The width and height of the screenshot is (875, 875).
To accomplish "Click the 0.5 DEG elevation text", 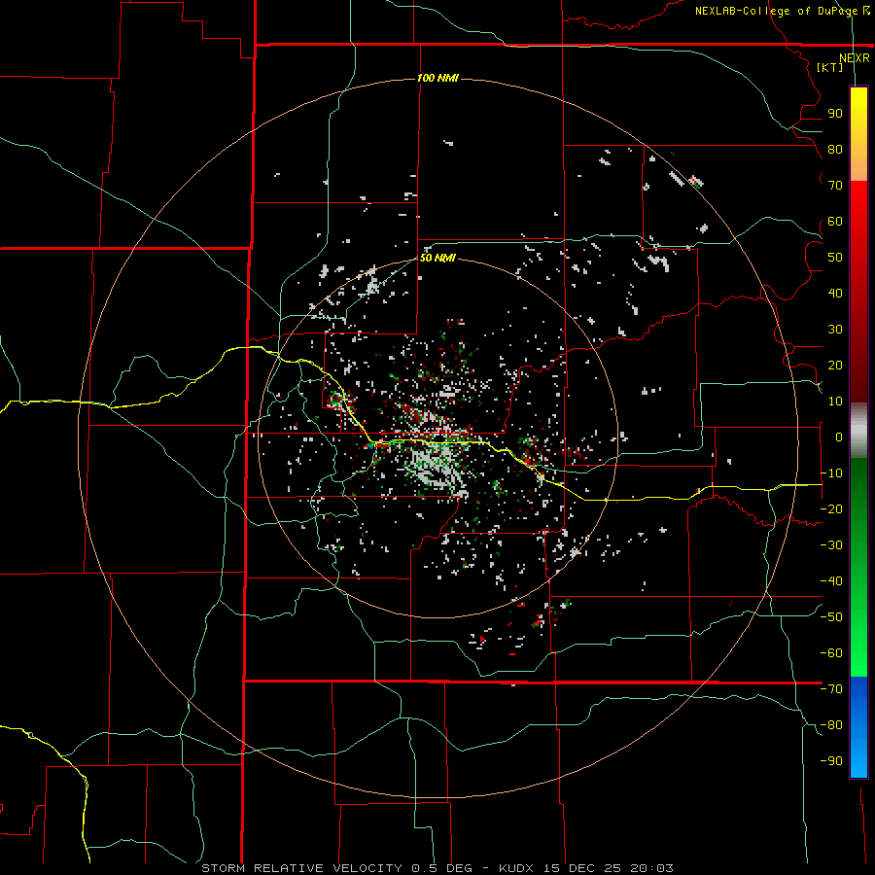I will click(441, 868).
